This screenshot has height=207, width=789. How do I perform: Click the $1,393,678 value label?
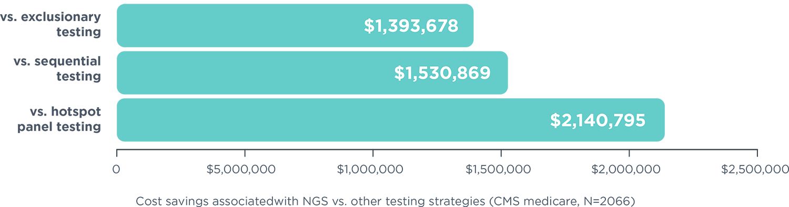point(411,26)
